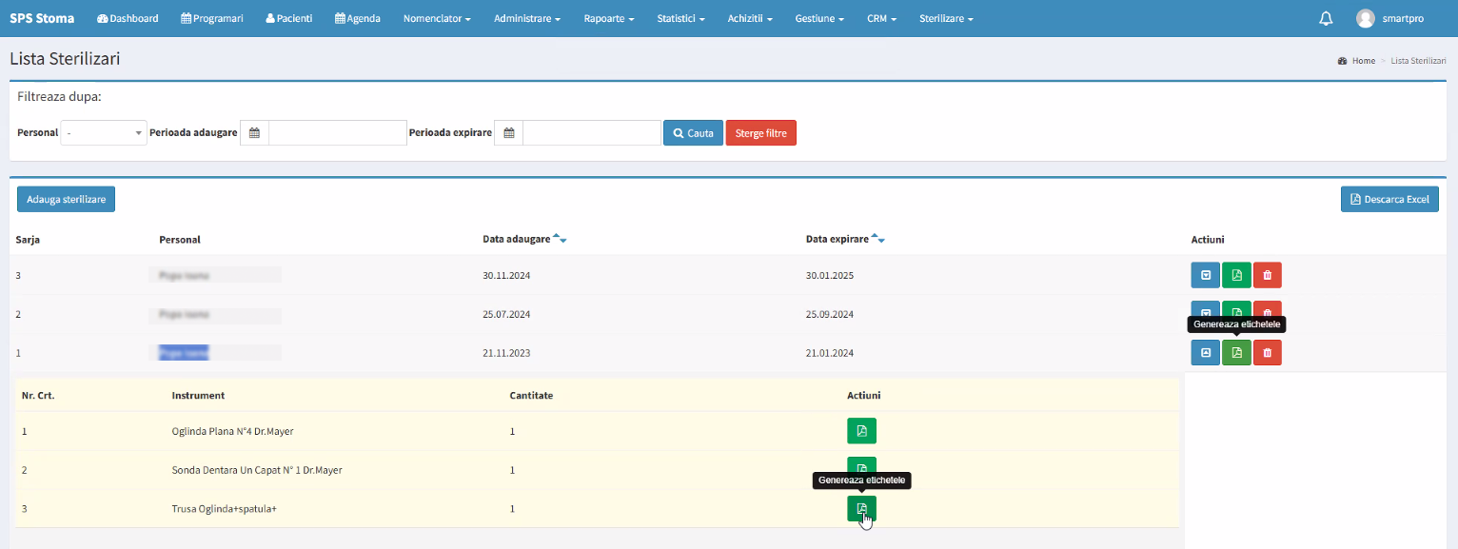Generate PDF labels for Sarja 3
The image size is (1458, 549).
pos(1236,275)
